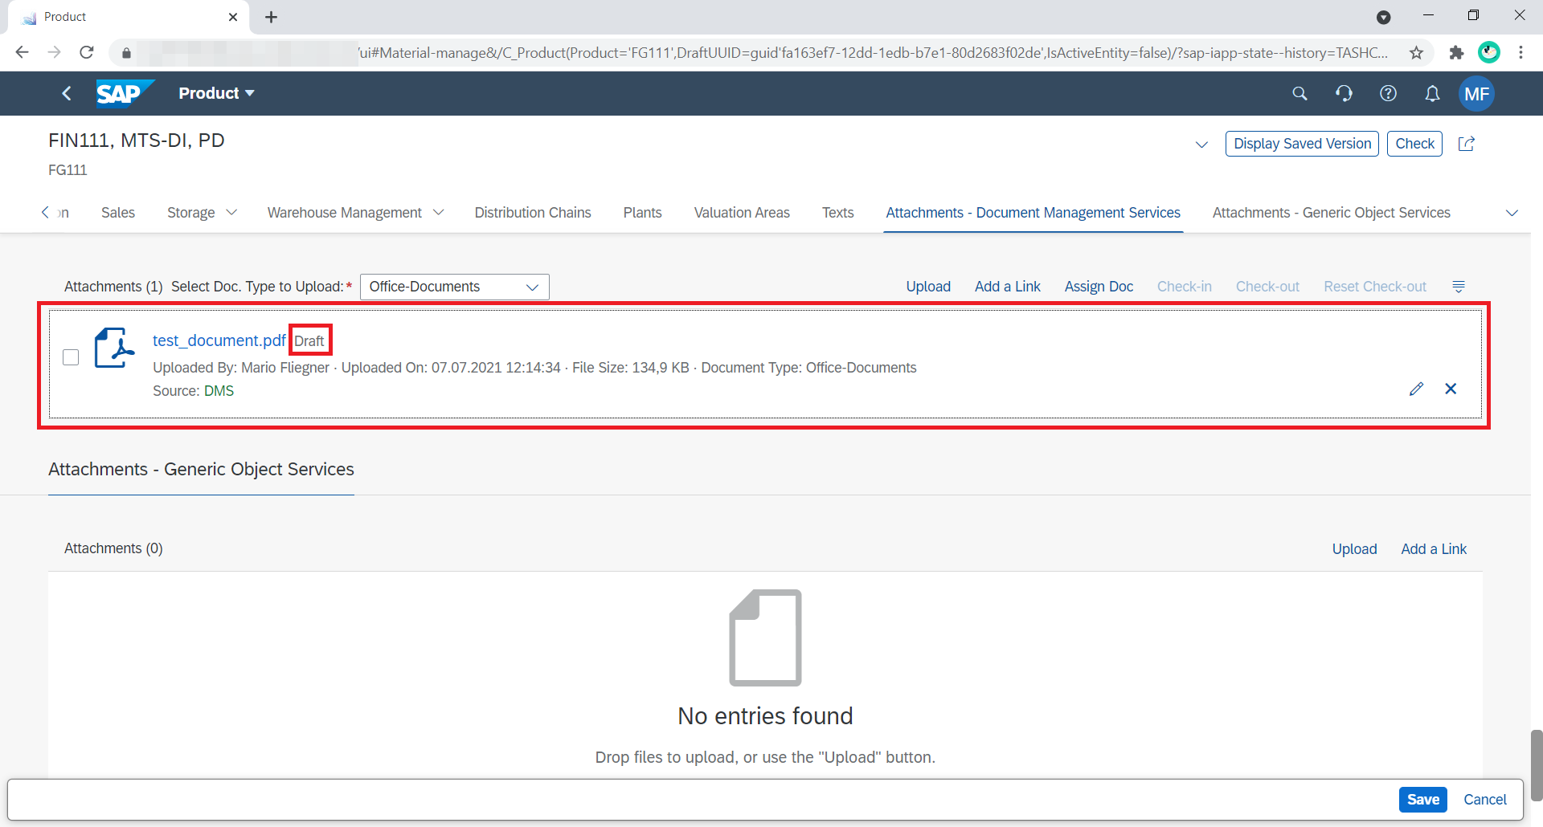
Task: Click the MF user avatar
Action: [x=1476, y=94]
